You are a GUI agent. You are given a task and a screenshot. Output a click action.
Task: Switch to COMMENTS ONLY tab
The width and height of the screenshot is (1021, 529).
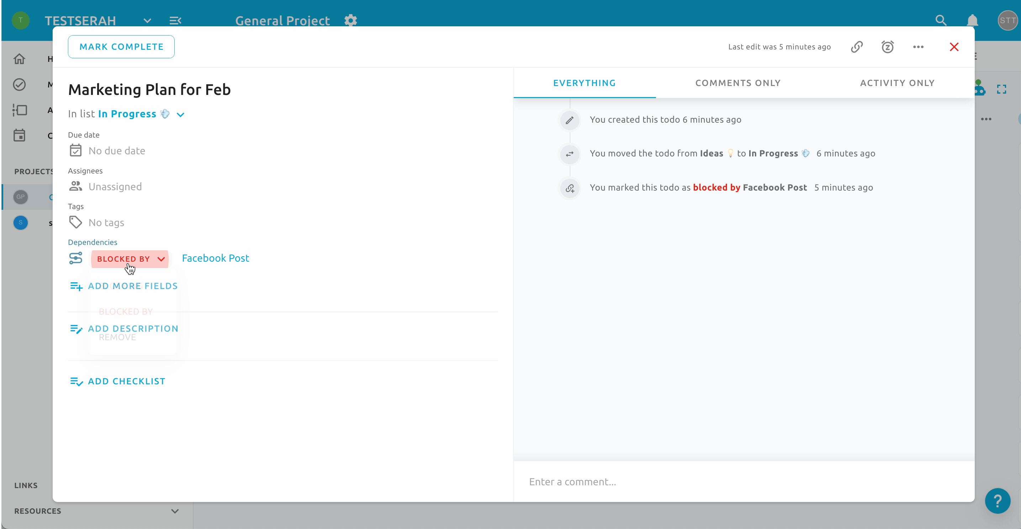pos(737,83)
